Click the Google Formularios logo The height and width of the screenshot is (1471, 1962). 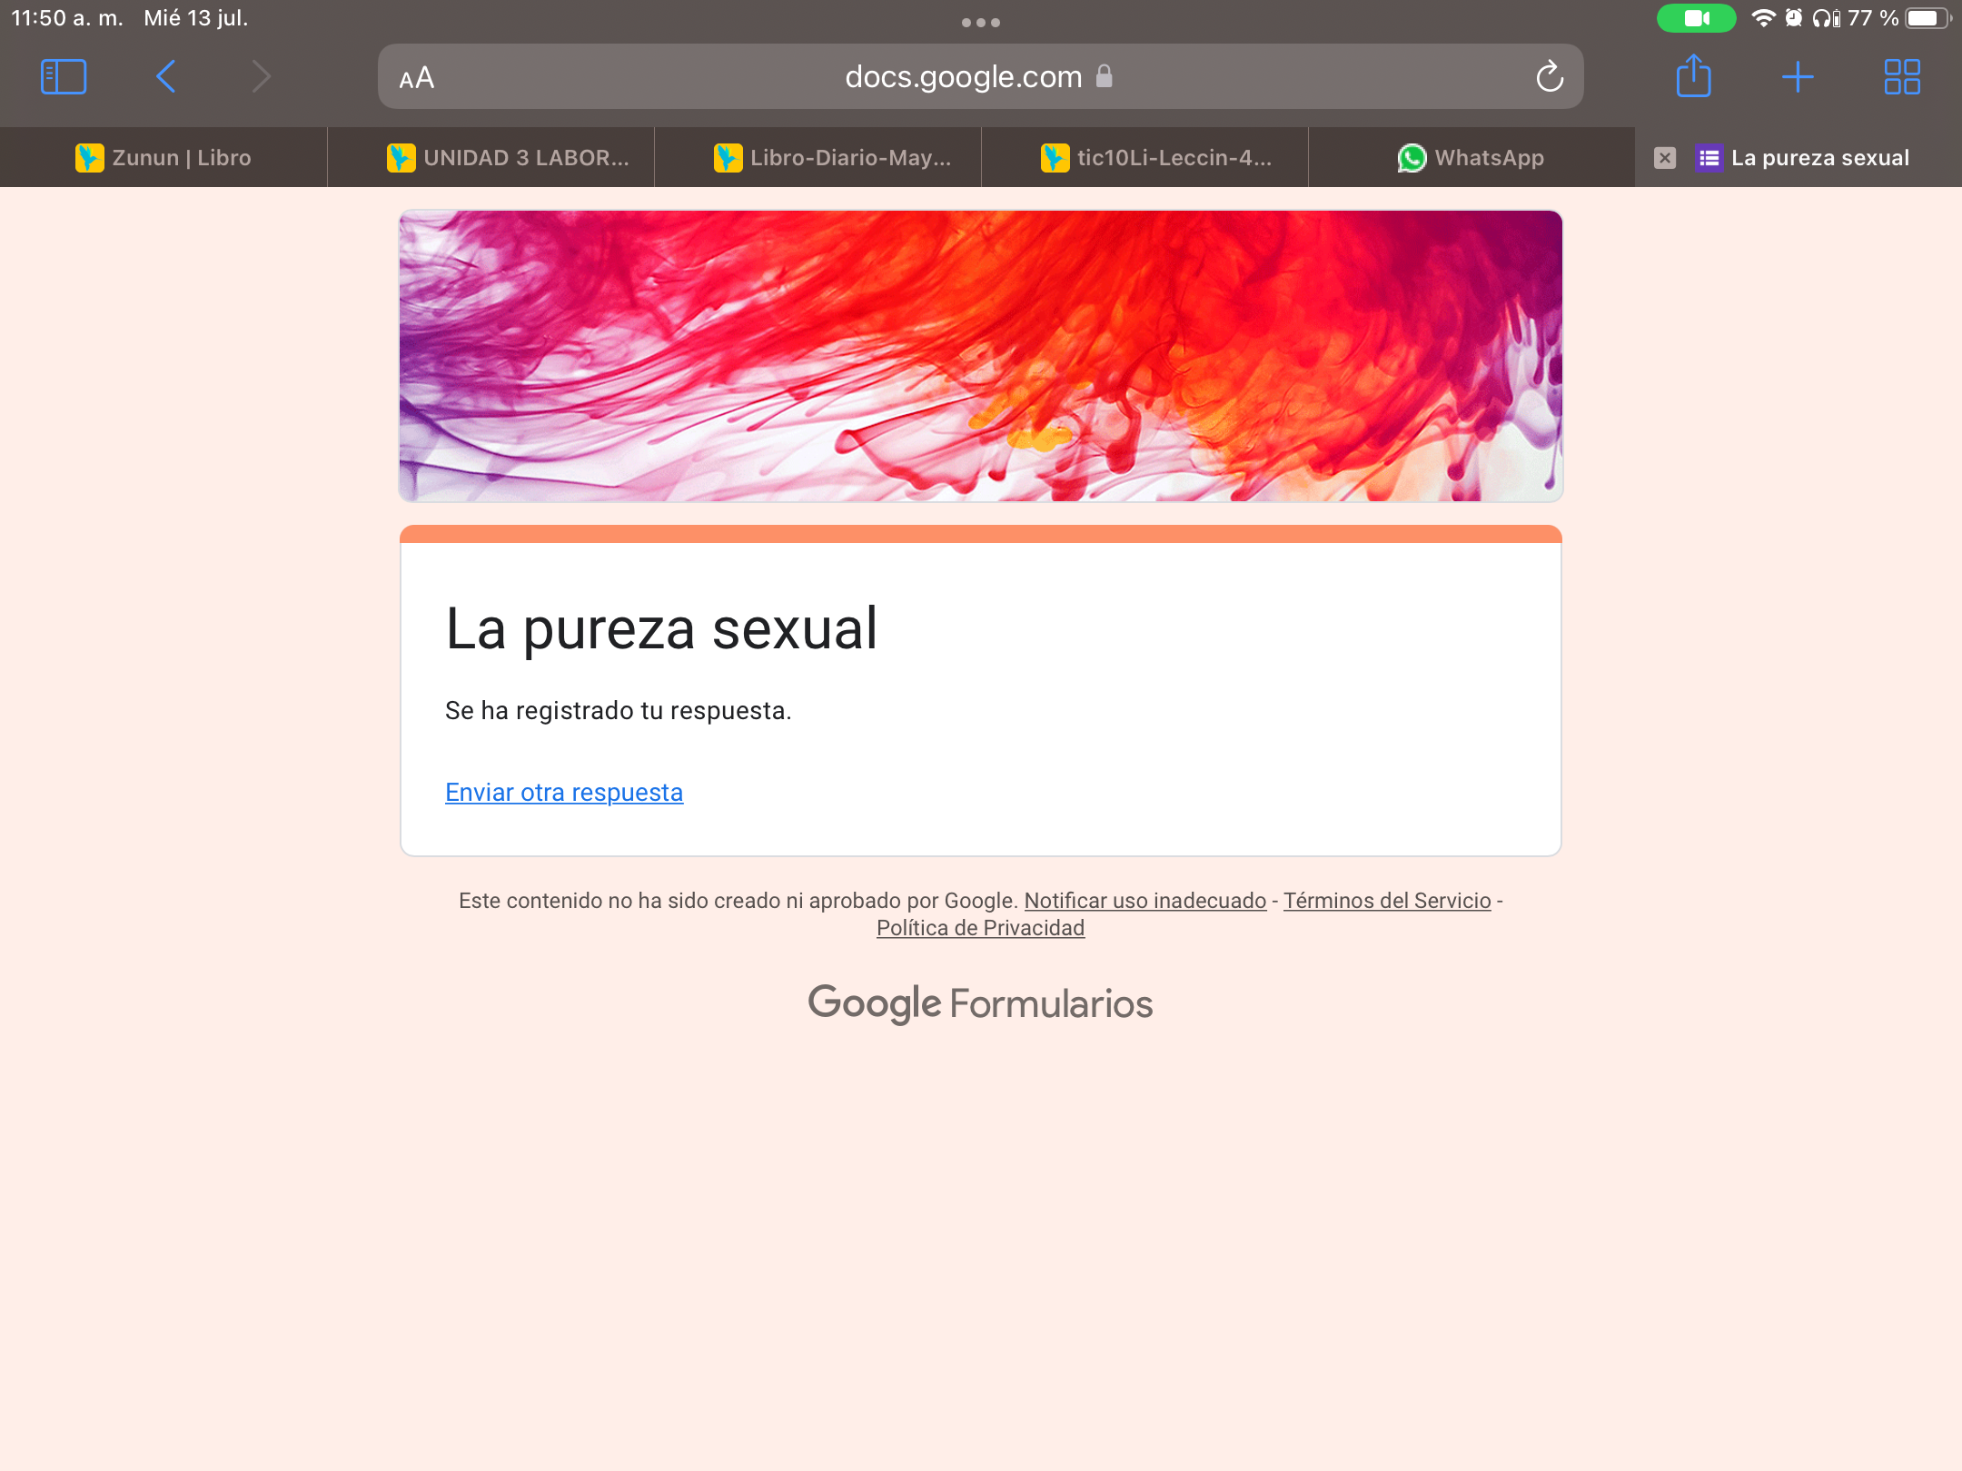(x=981, y=1003)
